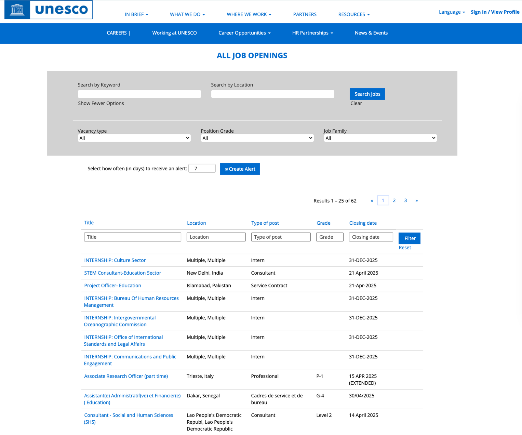Click the Create Alert button
522x435 pixels.
click(240, 169)
